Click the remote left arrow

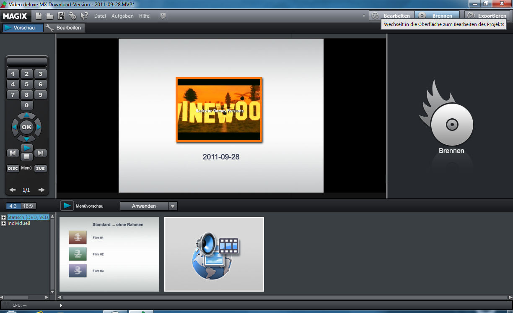(15, 127)
